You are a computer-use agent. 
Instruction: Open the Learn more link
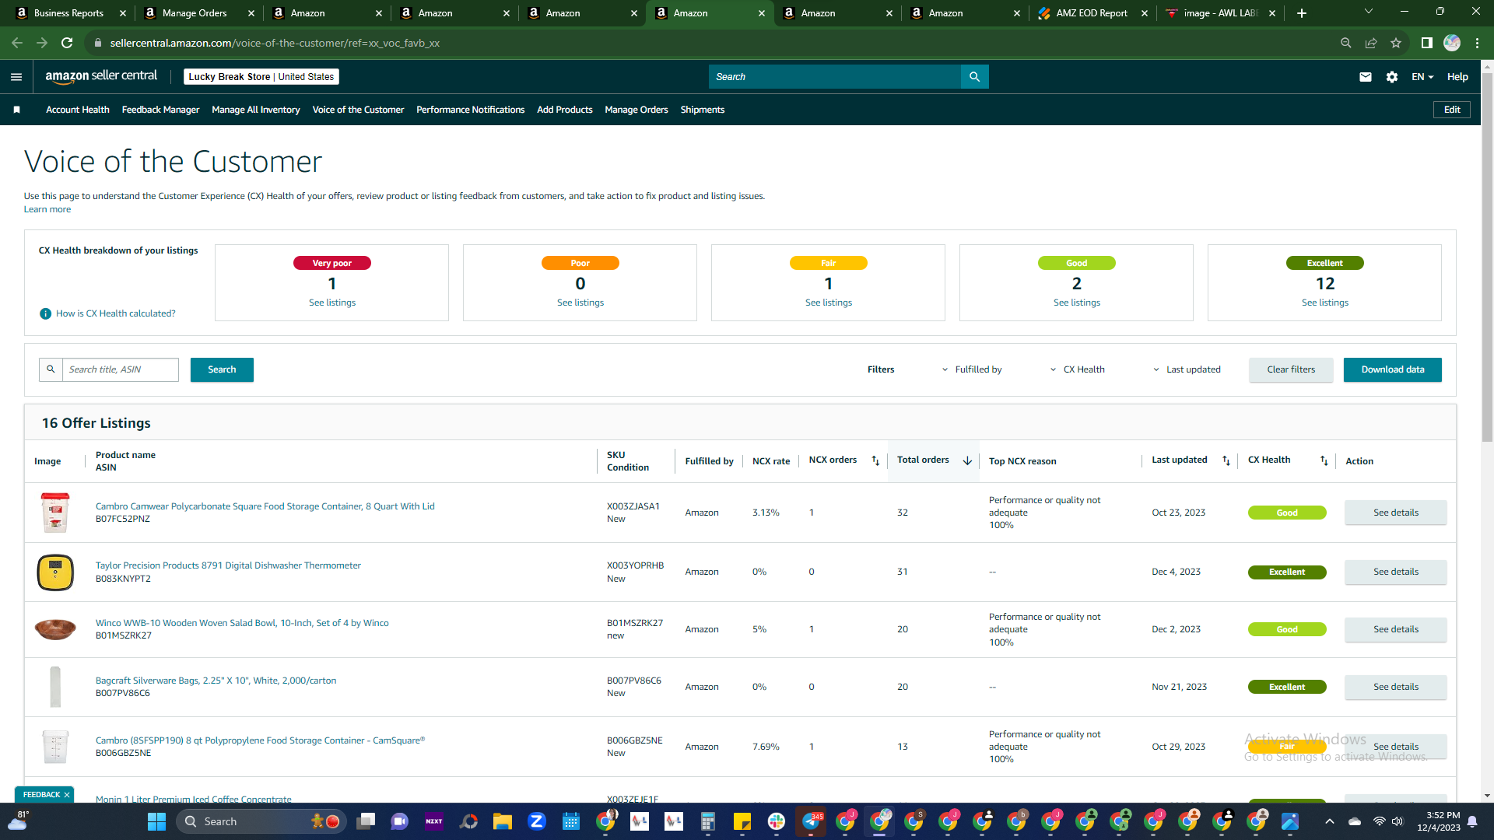[47, 209]
